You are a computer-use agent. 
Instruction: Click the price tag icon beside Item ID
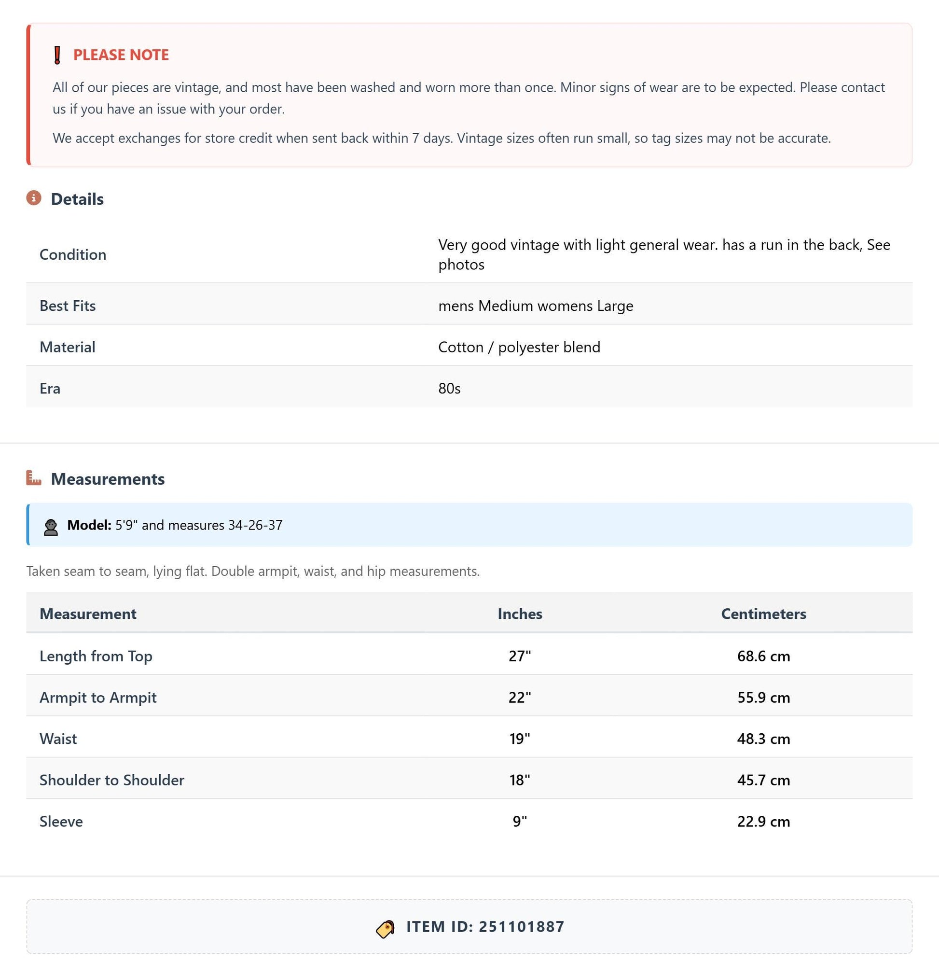[385, 929]
